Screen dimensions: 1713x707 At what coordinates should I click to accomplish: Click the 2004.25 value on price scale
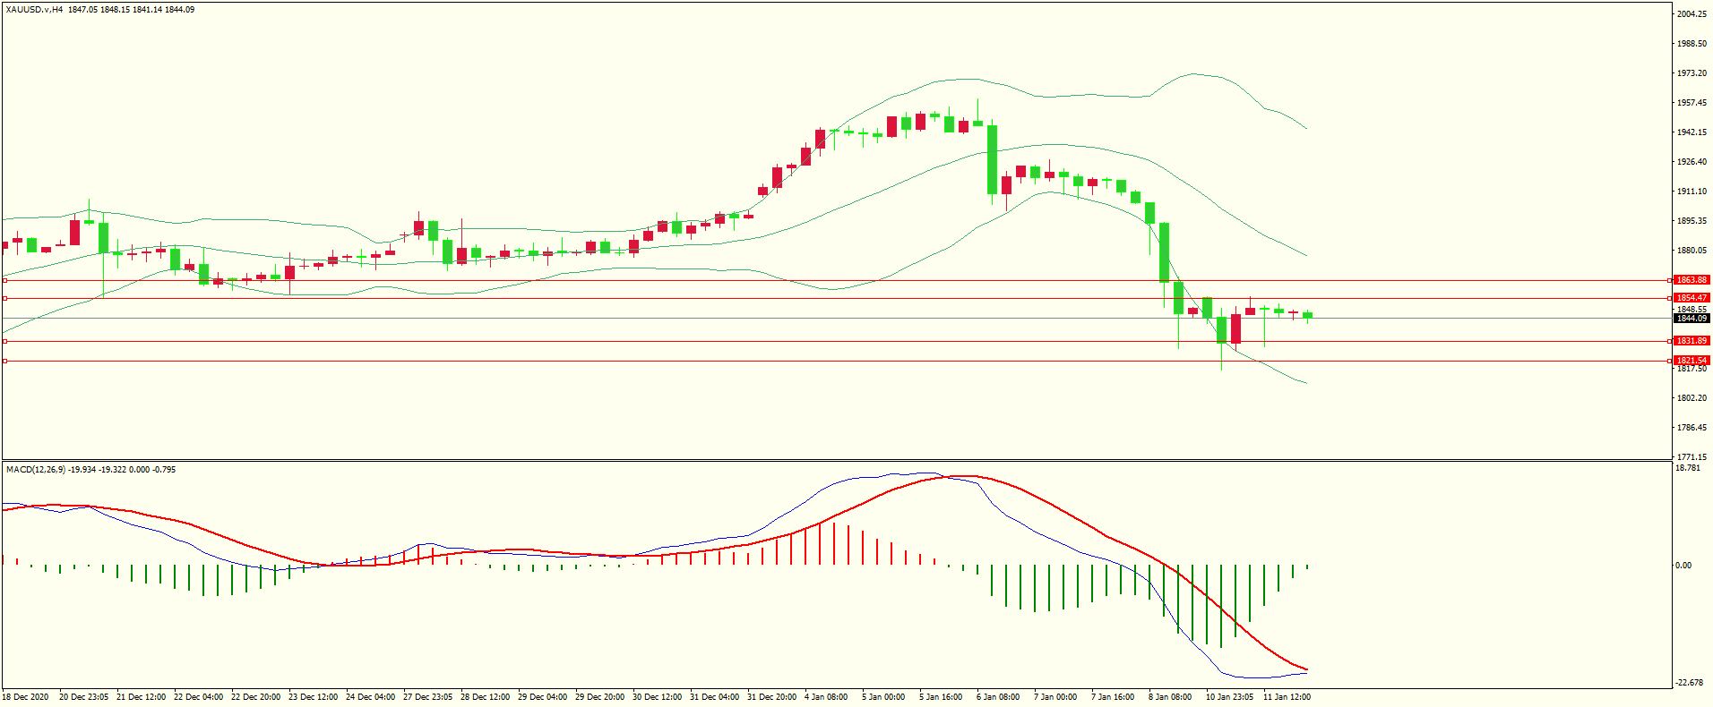1691,14
